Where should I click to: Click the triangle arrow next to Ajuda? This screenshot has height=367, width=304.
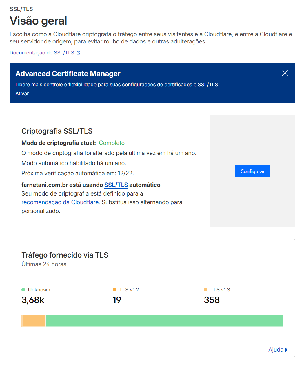pos(286,350)
